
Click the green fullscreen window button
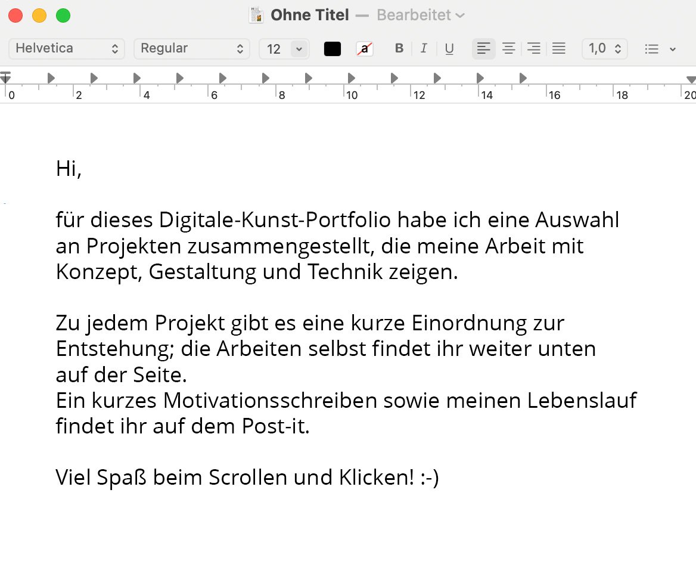(x=63, y=16)
